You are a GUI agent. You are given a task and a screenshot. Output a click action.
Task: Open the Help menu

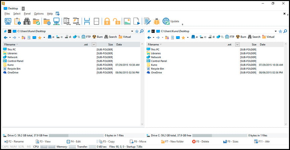(50, 13)
